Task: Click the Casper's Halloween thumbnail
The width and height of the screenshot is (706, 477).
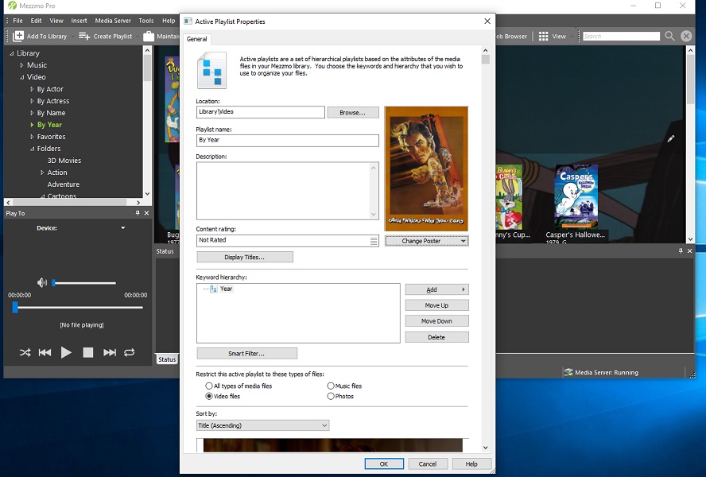Action: pyautogui.click(x=576, y=197)
